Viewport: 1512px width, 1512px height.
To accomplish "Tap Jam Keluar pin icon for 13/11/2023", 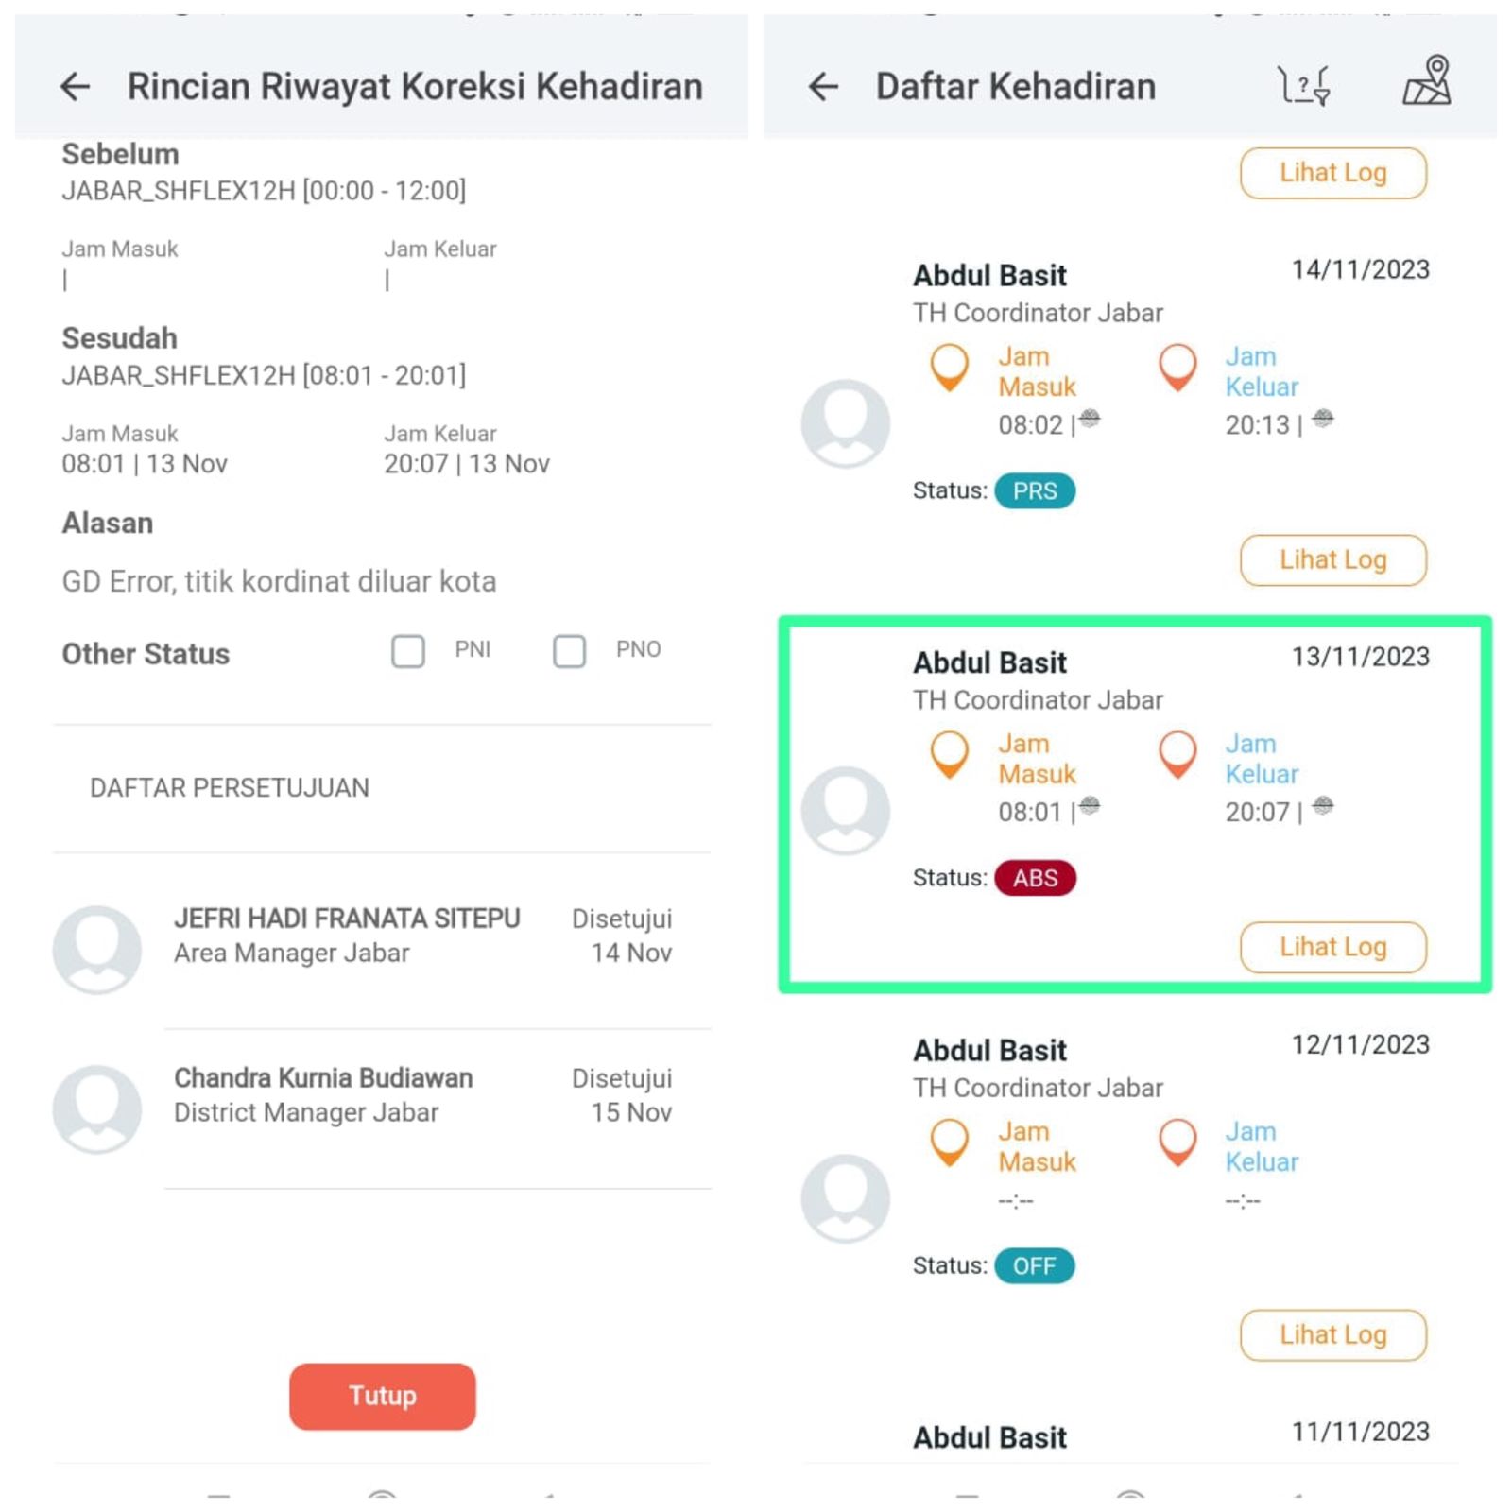I will (x=1177, y=754).
